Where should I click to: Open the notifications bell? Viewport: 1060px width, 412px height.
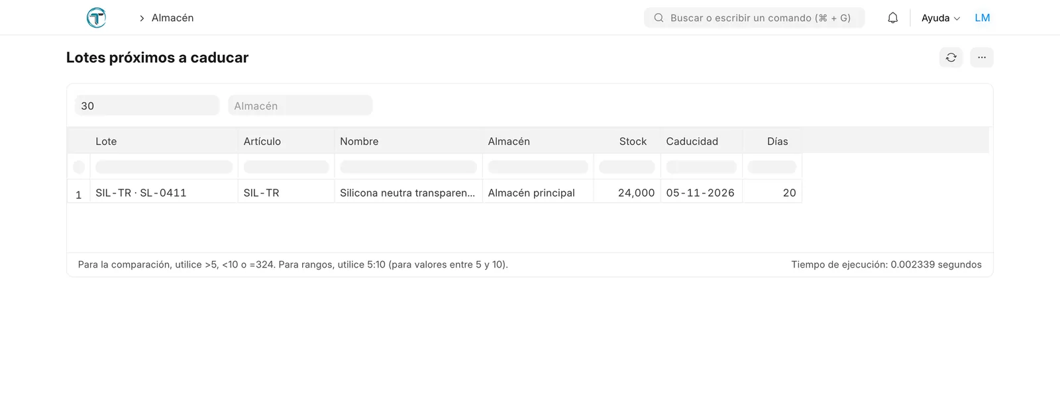tap(892, 18)
